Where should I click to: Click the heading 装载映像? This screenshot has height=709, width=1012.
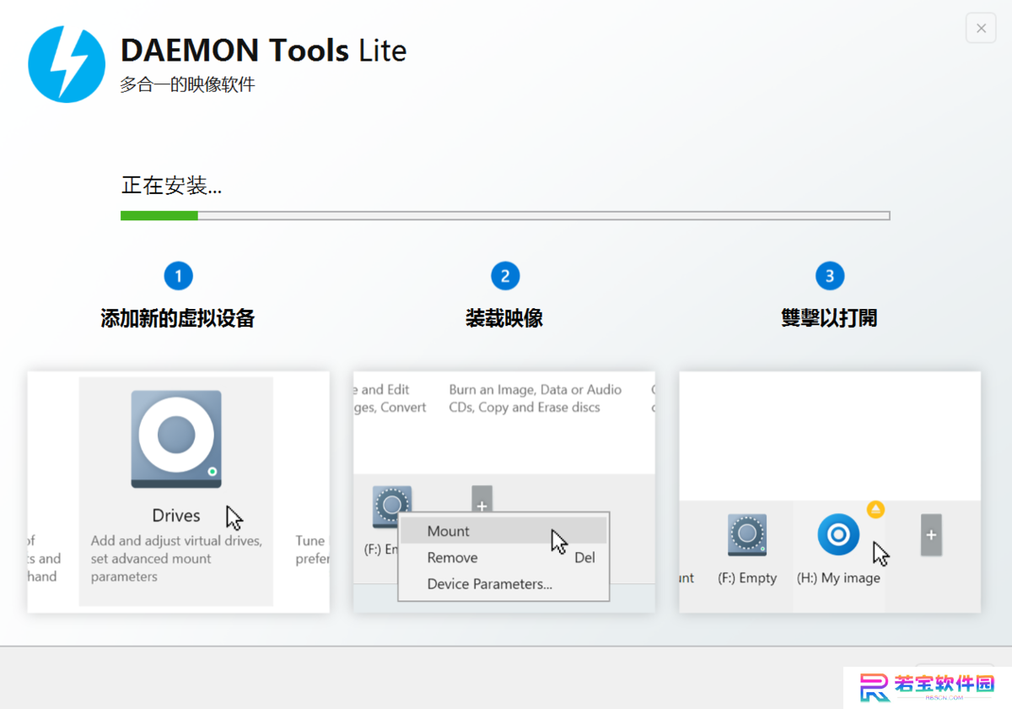pyautogui.click(x=504, y=318)
